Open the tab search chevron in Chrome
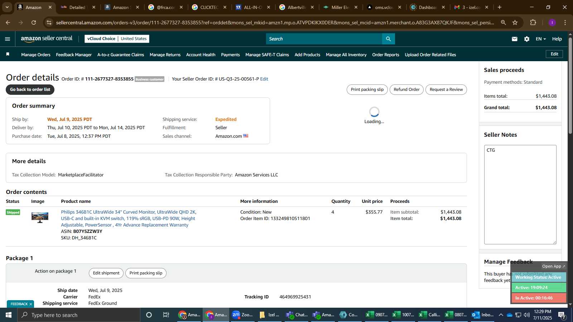The height and width of the screenshot is (322, 573). (7, 7)
